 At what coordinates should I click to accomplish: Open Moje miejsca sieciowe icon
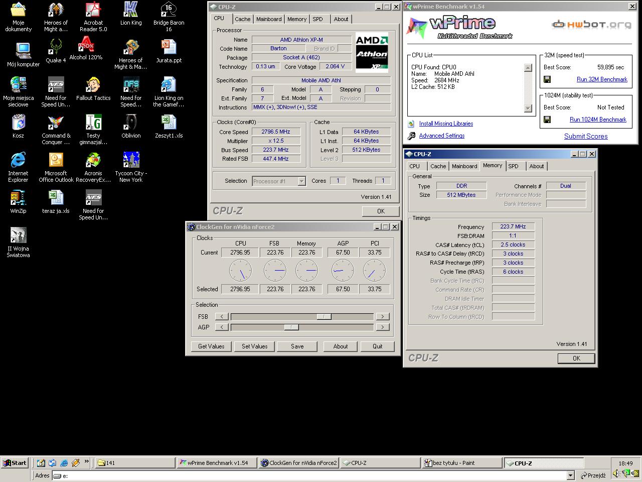[x=18, y=92]
